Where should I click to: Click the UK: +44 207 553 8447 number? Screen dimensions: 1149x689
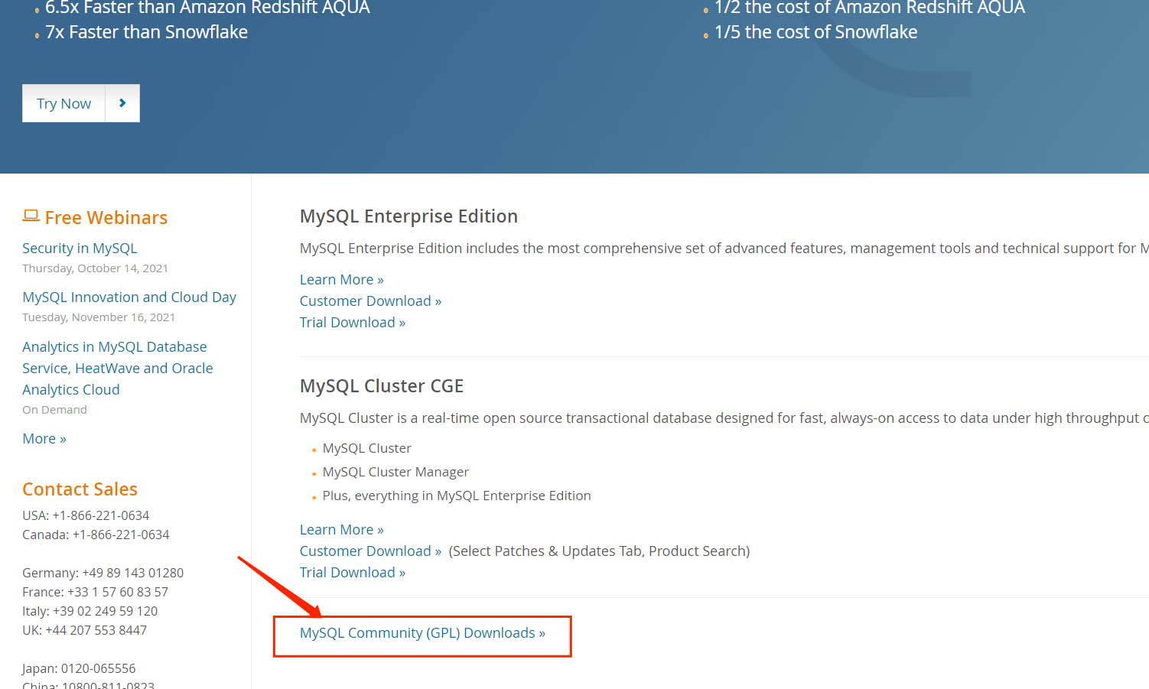(x=84, y=631)
